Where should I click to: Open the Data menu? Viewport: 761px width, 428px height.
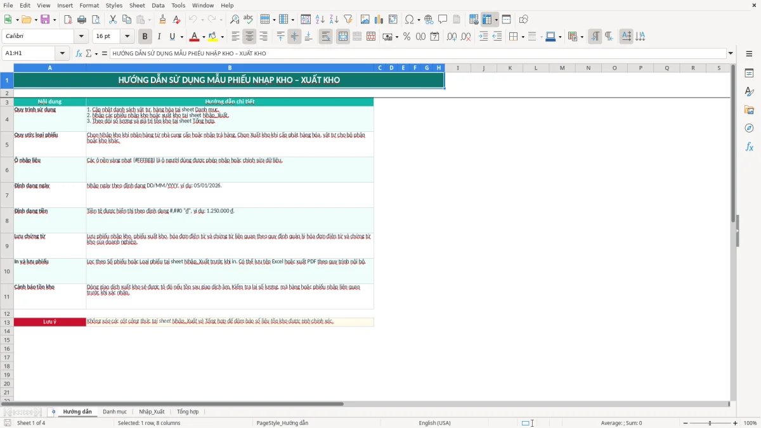[158, 5]
